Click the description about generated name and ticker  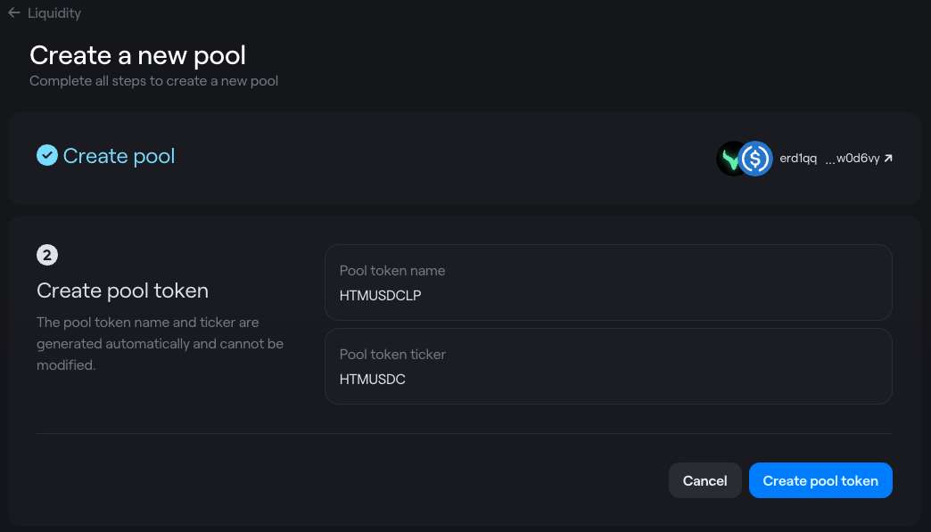(160, 343)
